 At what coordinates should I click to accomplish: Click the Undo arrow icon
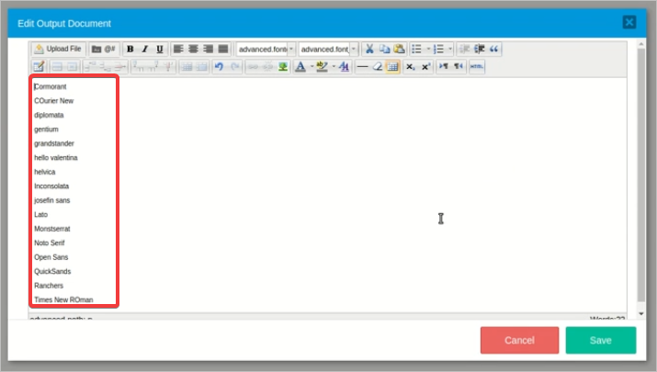[x=219, y=66]
